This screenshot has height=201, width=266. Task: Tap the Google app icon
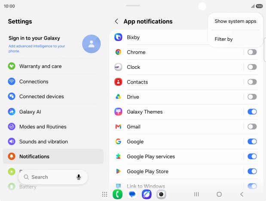coord(118,142)
